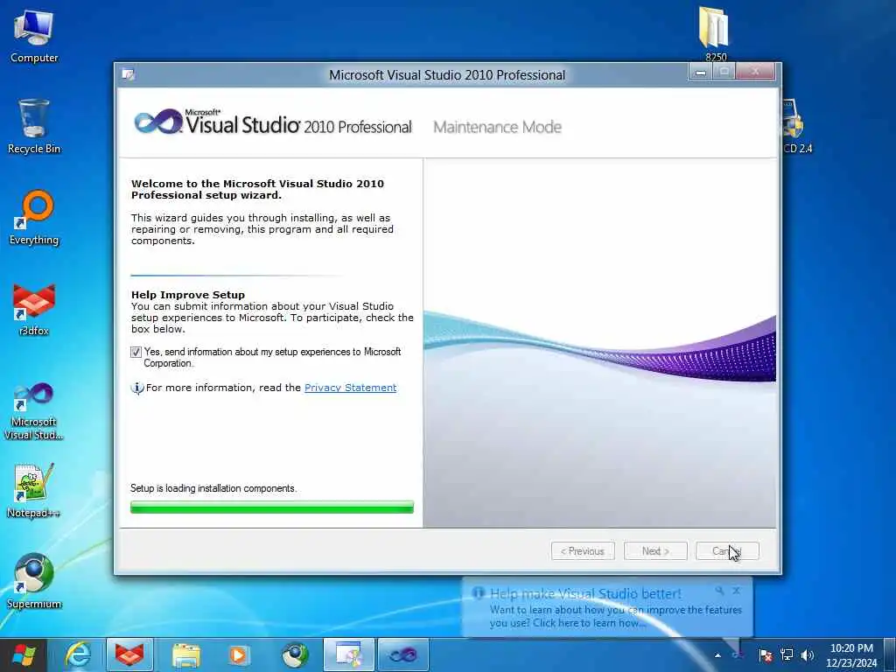This screenshot has height=672, width=896.
Task: Open the 8250 folder on desktop
Action: [715, 33]
